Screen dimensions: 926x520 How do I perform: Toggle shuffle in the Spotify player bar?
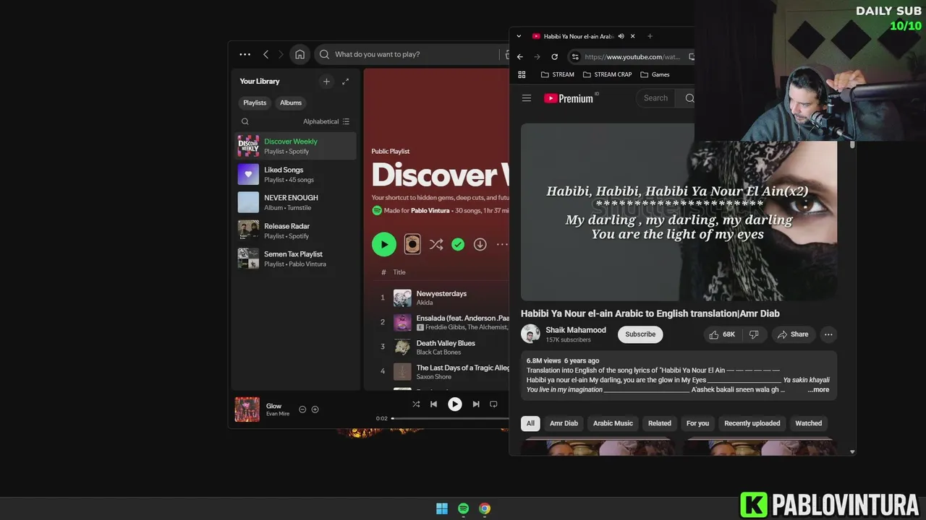click(x=415, y=404)
